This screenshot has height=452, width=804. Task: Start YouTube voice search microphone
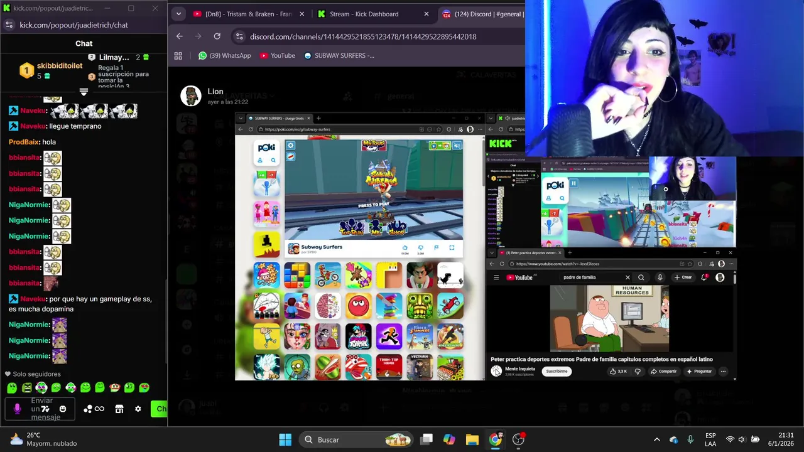(x=660, y=277)
